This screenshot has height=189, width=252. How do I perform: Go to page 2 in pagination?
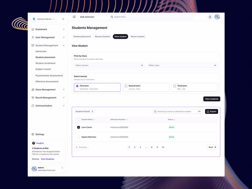tap(135, 147)
